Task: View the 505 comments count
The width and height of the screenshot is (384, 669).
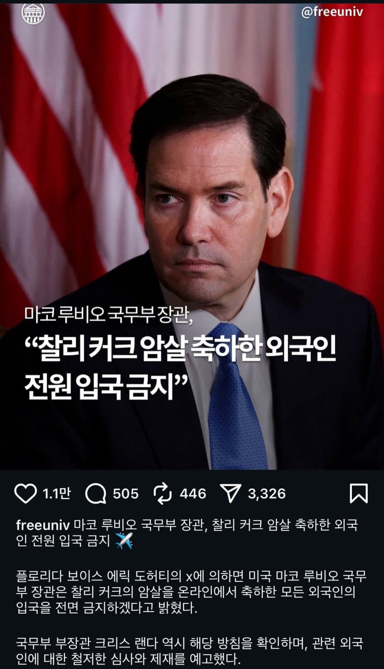Action: click(126, 493)
